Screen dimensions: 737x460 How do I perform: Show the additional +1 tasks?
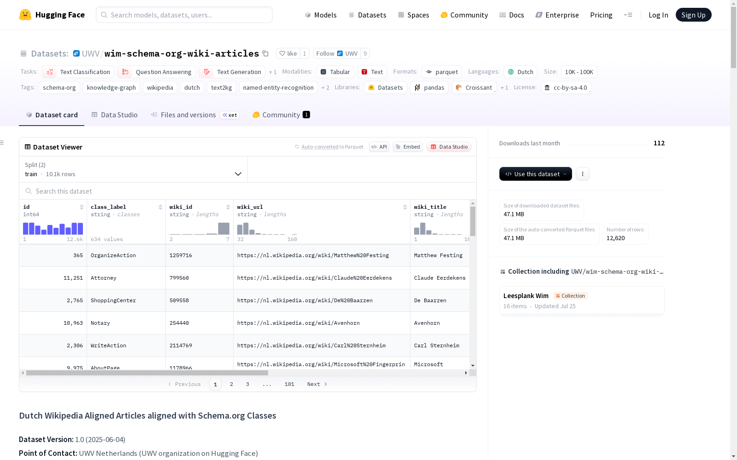(273, 72)
